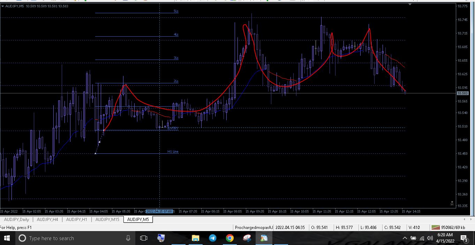Click the skull icon on the chart

(x=452, y=203)
